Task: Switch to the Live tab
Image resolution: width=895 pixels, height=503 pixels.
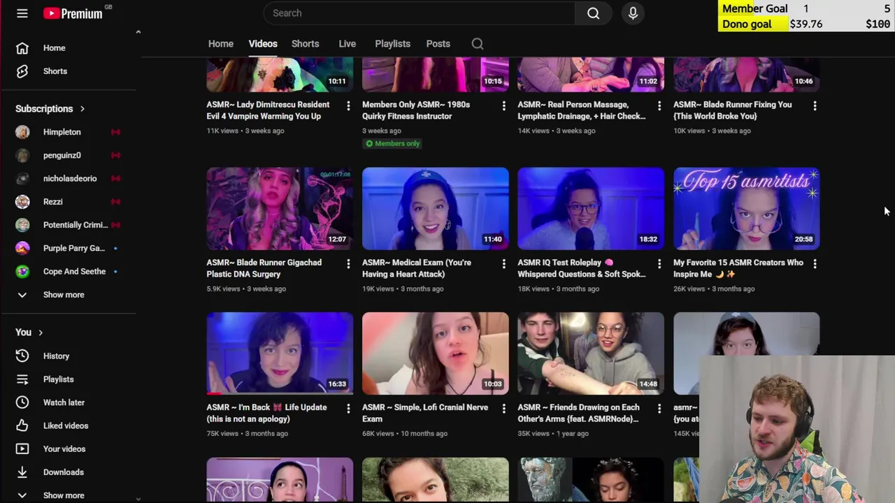Action: (348, 44)
